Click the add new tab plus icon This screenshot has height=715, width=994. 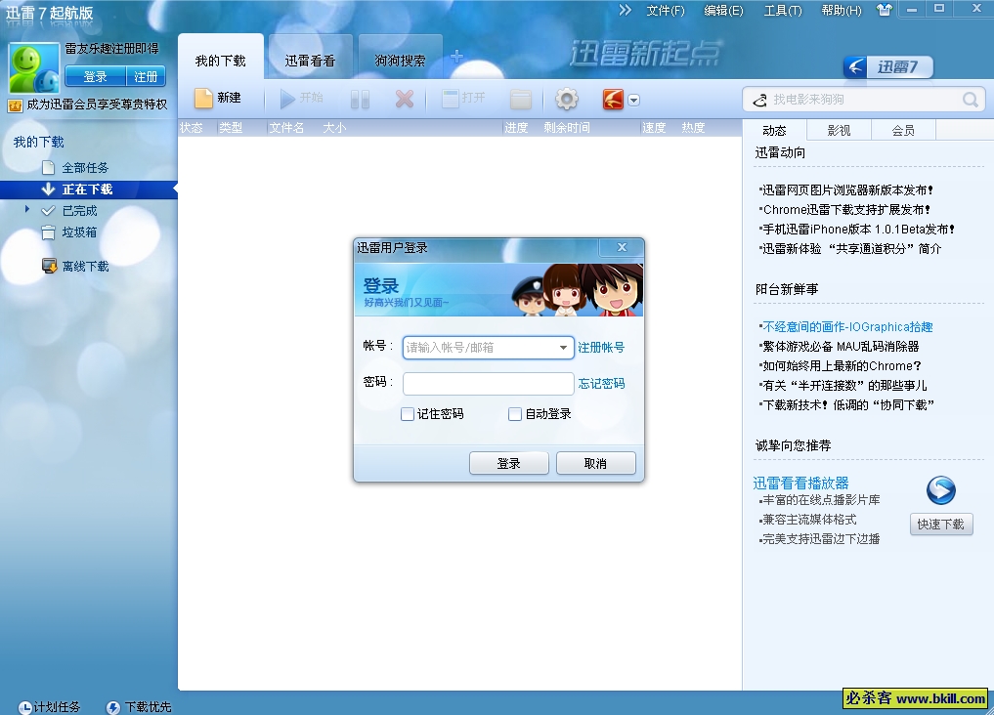tap(456, 57)
